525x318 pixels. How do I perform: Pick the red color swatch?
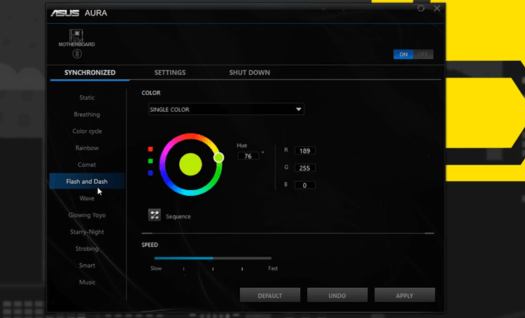click(150, 149)
